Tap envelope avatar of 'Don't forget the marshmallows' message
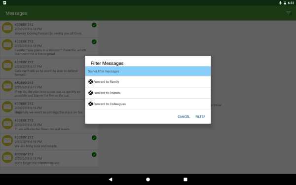The width and height of the screenshot is (296, 185). click(x=7, y=157)
